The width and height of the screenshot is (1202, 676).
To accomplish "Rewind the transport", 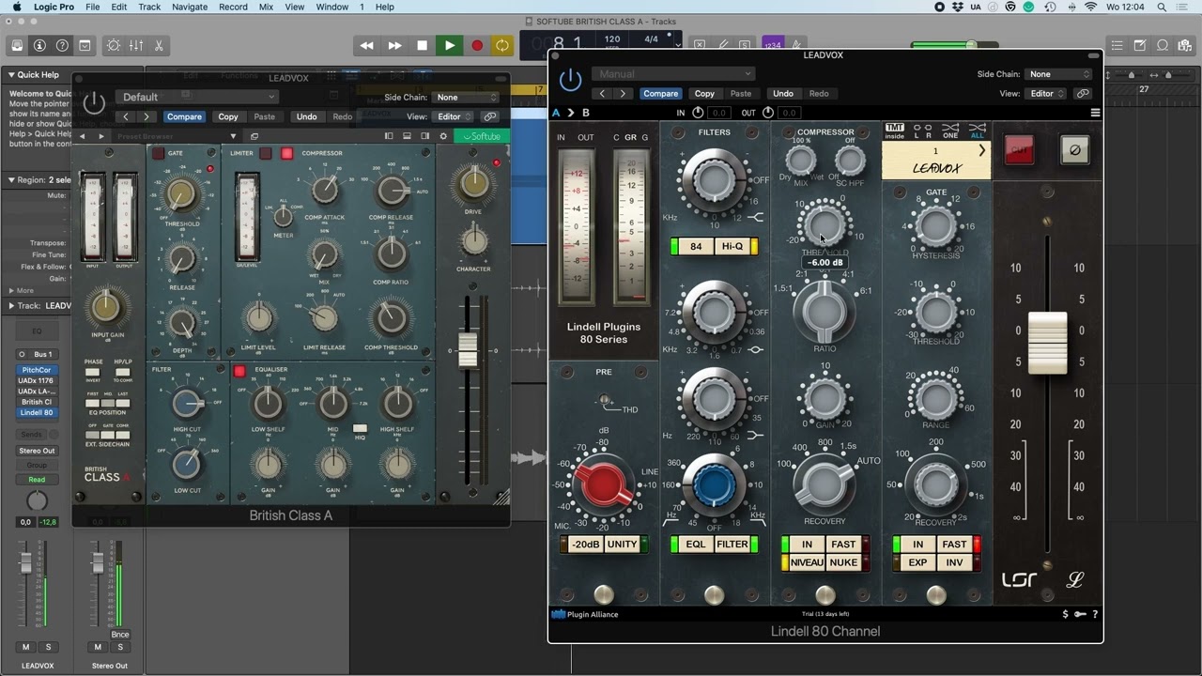I will tap(367, 45).
